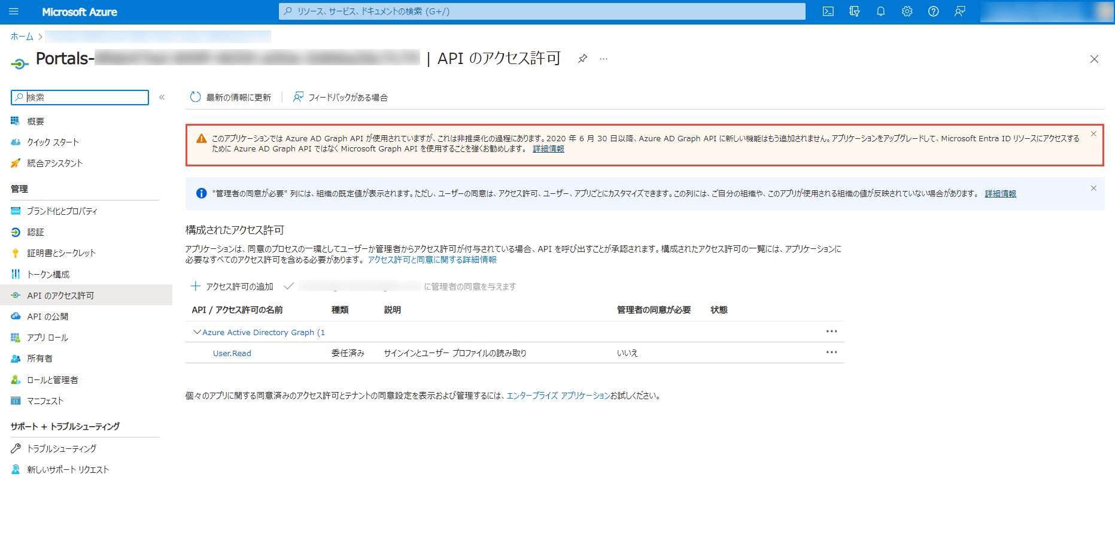Open help question mark icon
Screen dimensions: 1115x553
click(934, 11)
